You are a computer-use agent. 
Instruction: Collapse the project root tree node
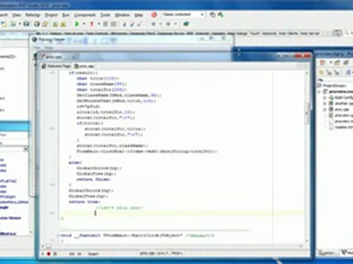tap(319, 92)
